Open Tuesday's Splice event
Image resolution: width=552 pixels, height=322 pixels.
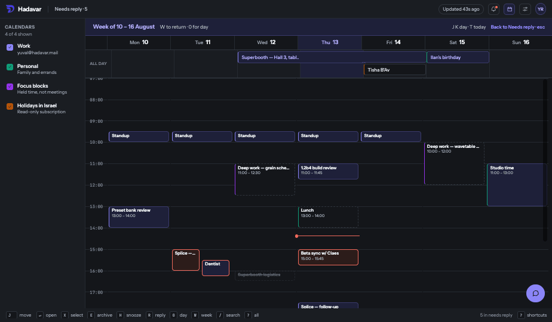[x=186, y=260]
